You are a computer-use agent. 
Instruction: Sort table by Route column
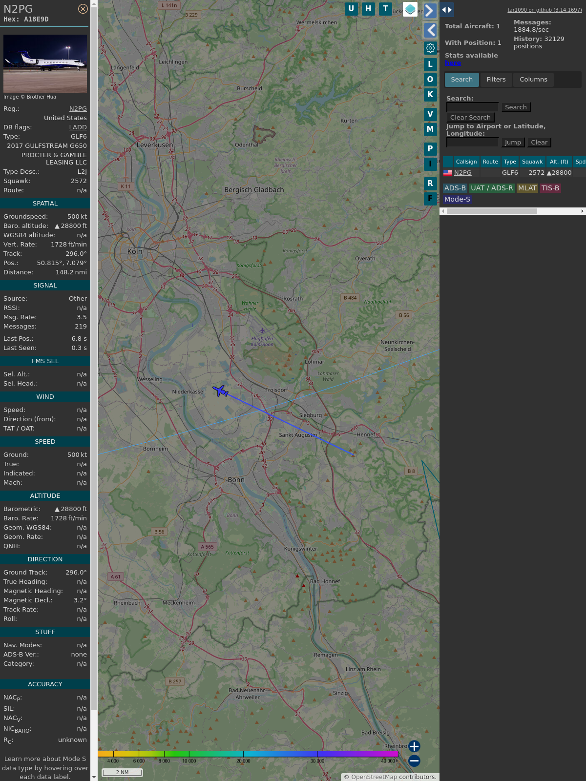490,162
